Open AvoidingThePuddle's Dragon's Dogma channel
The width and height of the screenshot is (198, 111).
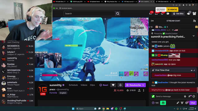[x=17, y=101]
